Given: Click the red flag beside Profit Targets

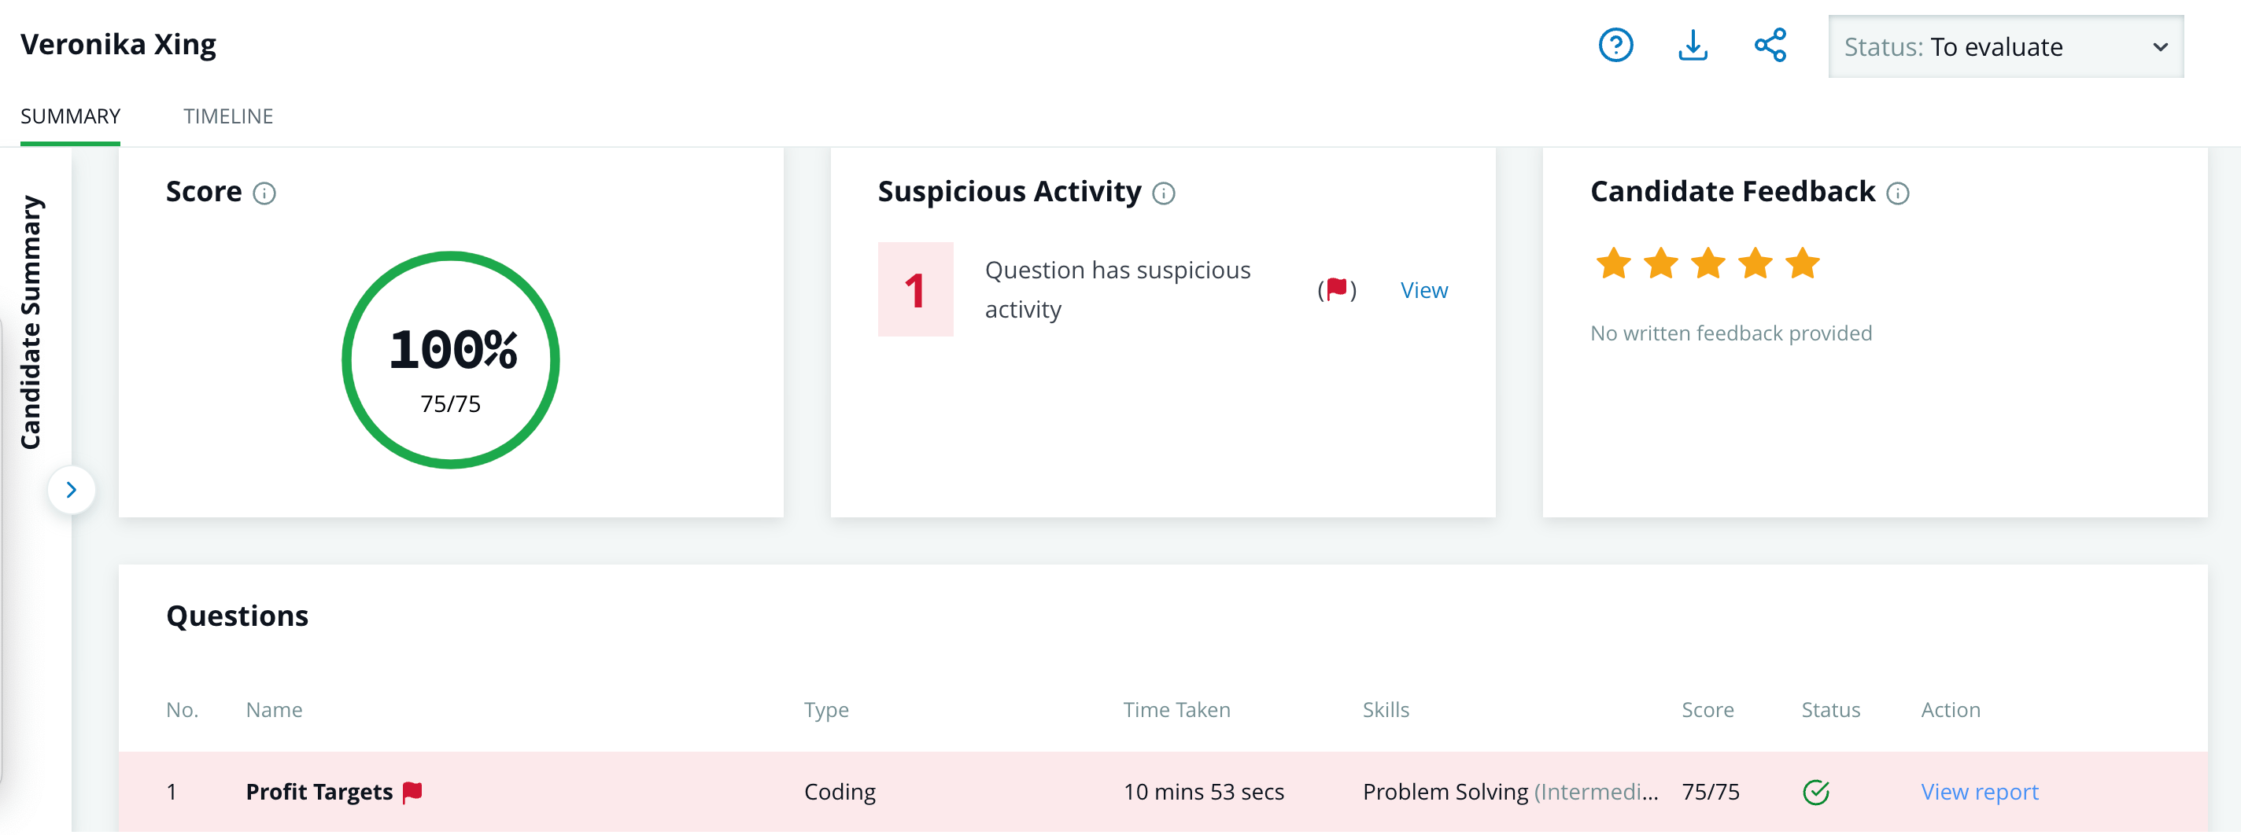Looking at the screenshot, I should coord(412,791).
